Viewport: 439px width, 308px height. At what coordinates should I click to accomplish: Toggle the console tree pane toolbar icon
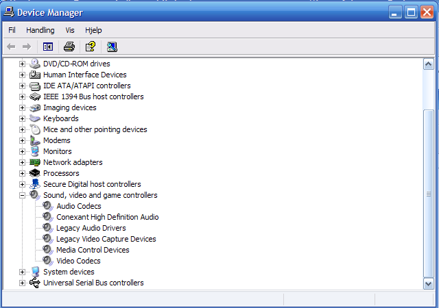click(48, 47)
